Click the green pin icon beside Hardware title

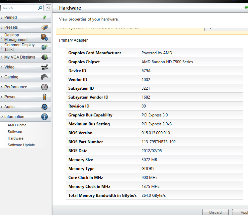click(x=246, y=7)
